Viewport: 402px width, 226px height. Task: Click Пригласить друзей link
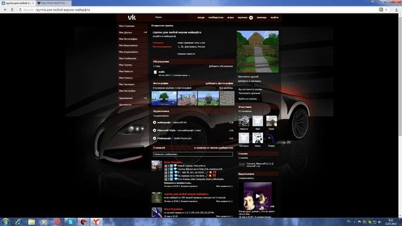coord(248,77)
